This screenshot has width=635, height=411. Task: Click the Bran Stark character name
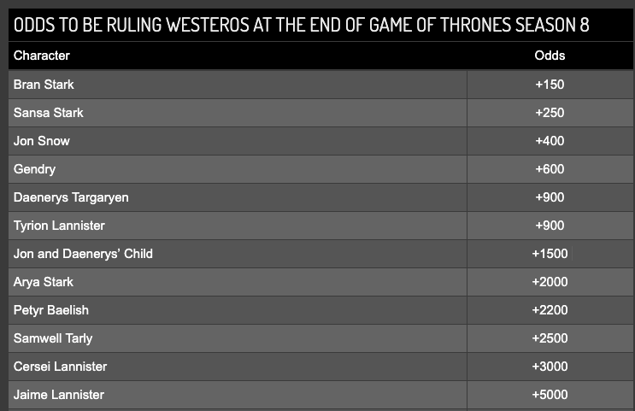coord(44,85)
